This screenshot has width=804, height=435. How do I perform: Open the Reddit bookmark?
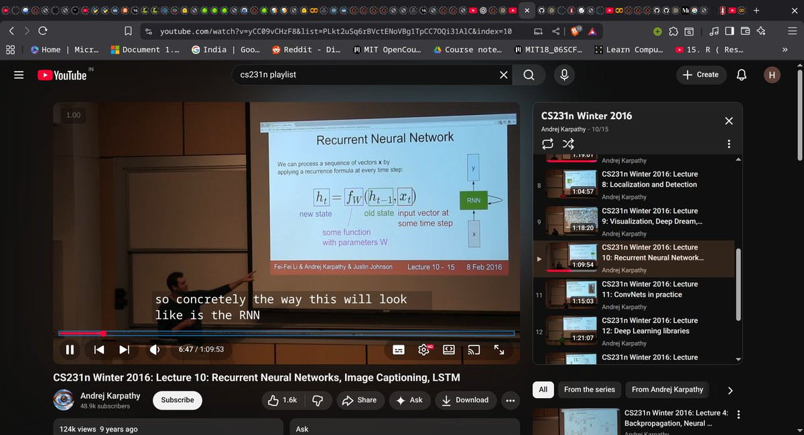point(306,50)
